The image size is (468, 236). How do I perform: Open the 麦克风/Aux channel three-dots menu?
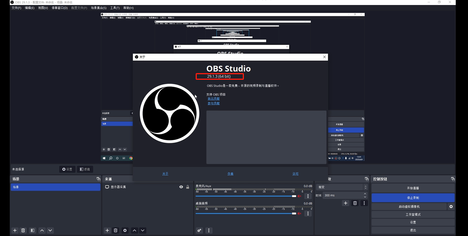pyautogui.click(x=308, y=196)
